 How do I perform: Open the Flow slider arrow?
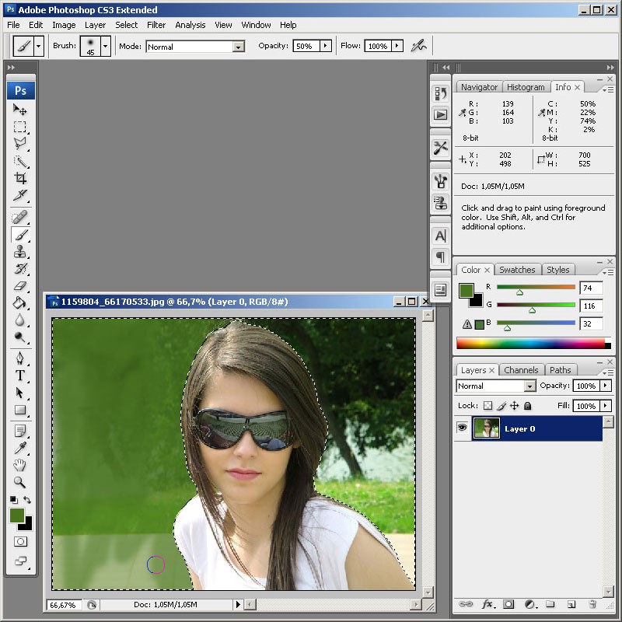click(397, 46)
